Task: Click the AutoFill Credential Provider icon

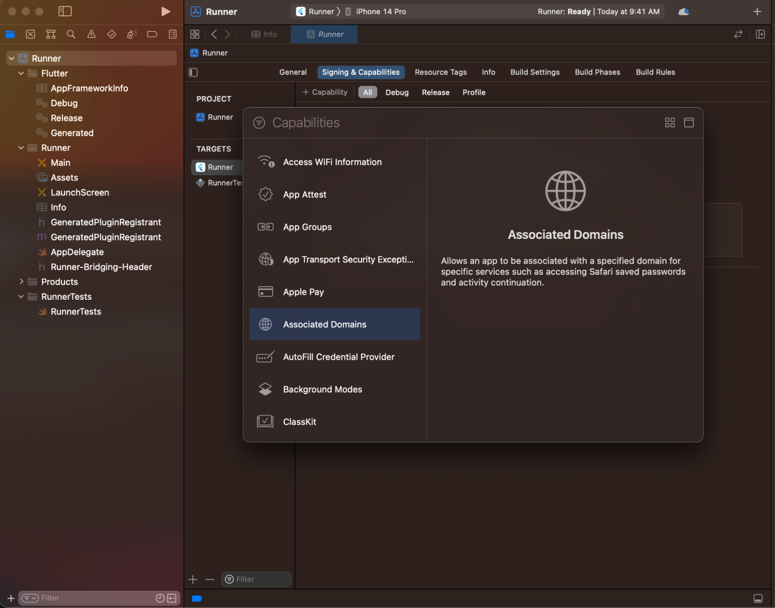Action: [x=265, y=356]
